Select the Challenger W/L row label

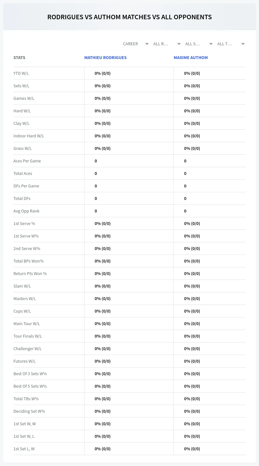(28, 349)
